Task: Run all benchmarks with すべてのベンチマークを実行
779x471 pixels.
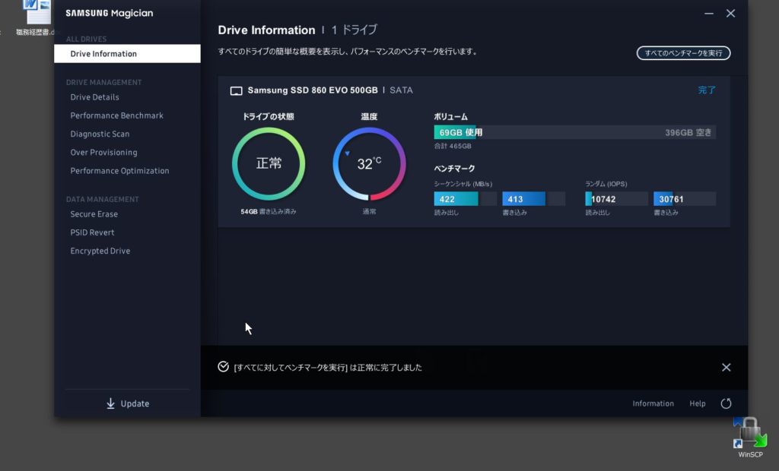Action: click(683, 53)
